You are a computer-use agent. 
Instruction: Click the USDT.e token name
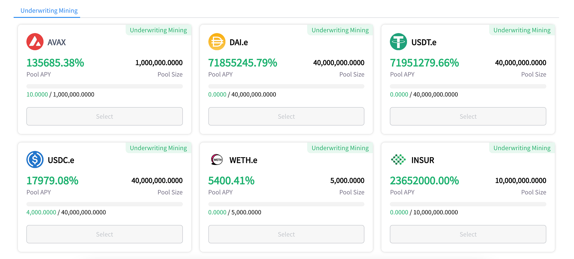[424, 42]
